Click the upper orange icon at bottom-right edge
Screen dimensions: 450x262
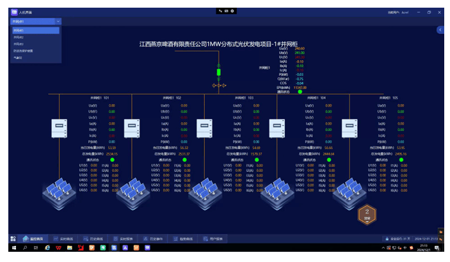441,232
